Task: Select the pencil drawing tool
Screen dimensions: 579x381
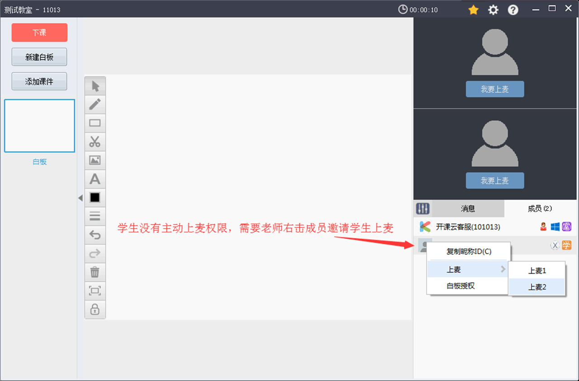Action: [95, 104]
